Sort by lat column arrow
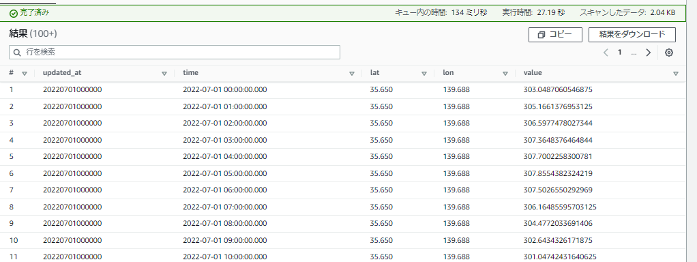697x262 pixels. [x=424, y=74]
